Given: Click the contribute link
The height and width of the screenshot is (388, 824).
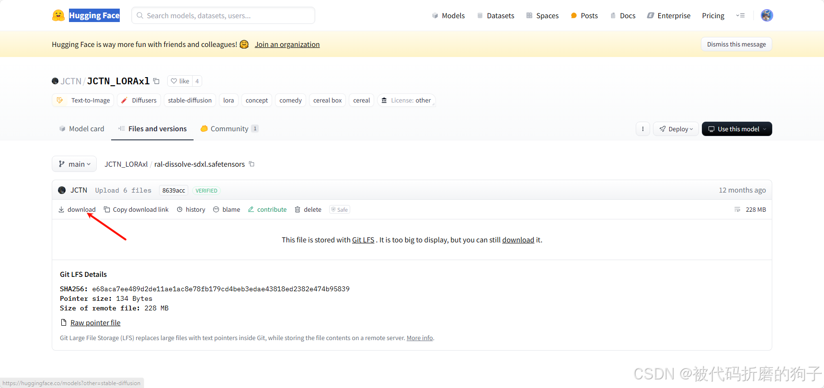Looking at the screenshot, I should [267, 209].
